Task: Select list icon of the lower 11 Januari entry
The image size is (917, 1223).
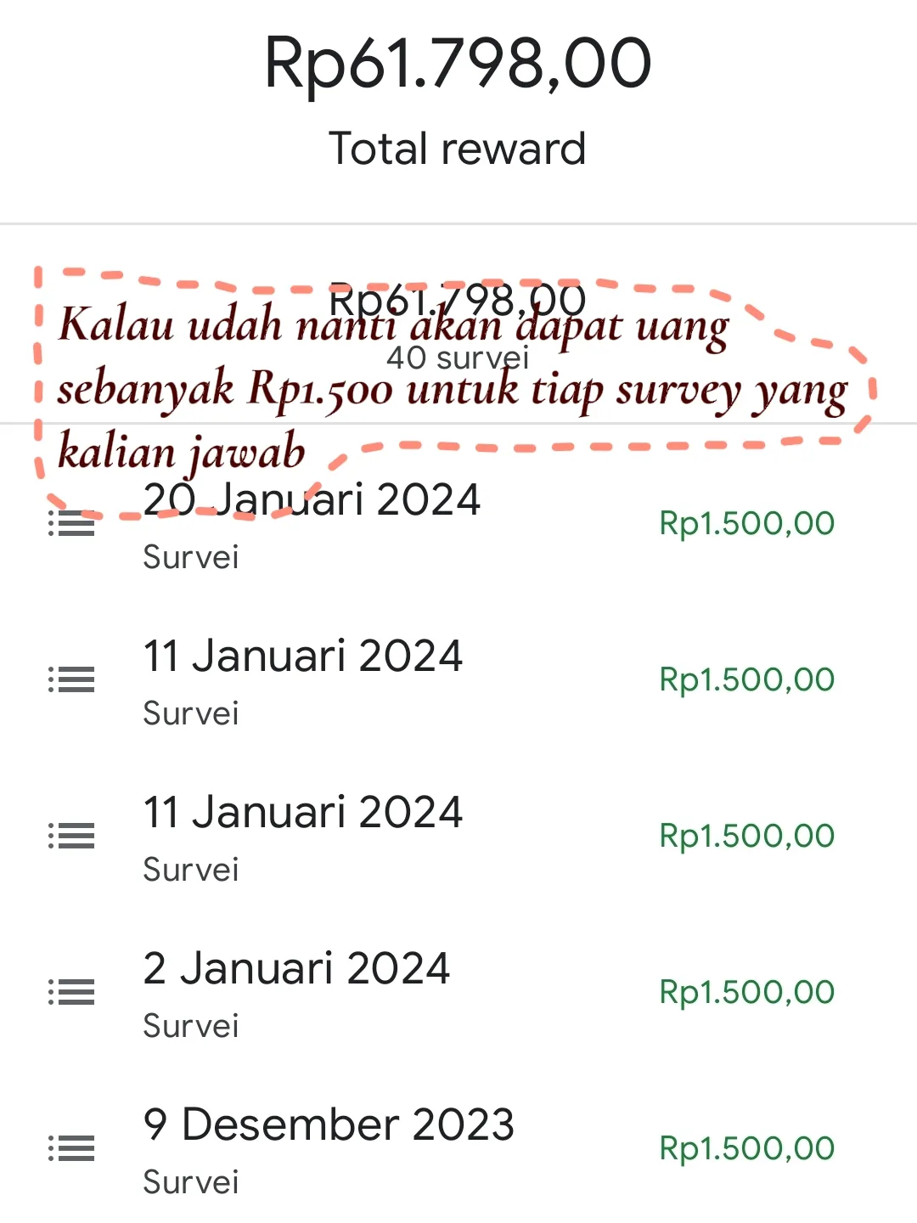Action: [71, 836]
